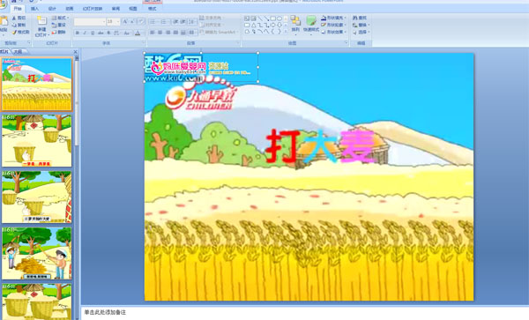Select the Format Painter brush icon
529x320 pixels.
tap(14, 33)
